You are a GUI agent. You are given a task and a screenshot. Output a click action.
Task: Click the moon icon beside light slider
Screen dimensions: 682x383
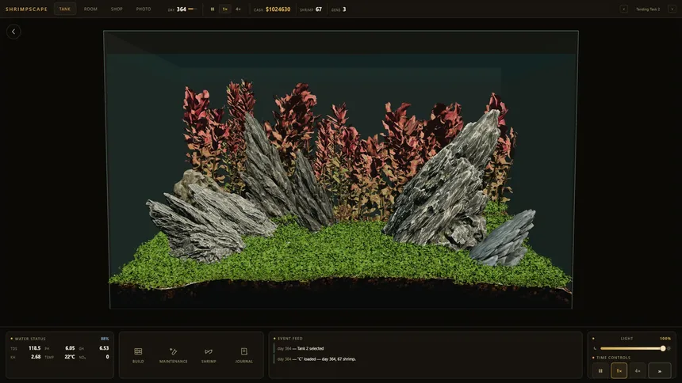click(595, 348)
